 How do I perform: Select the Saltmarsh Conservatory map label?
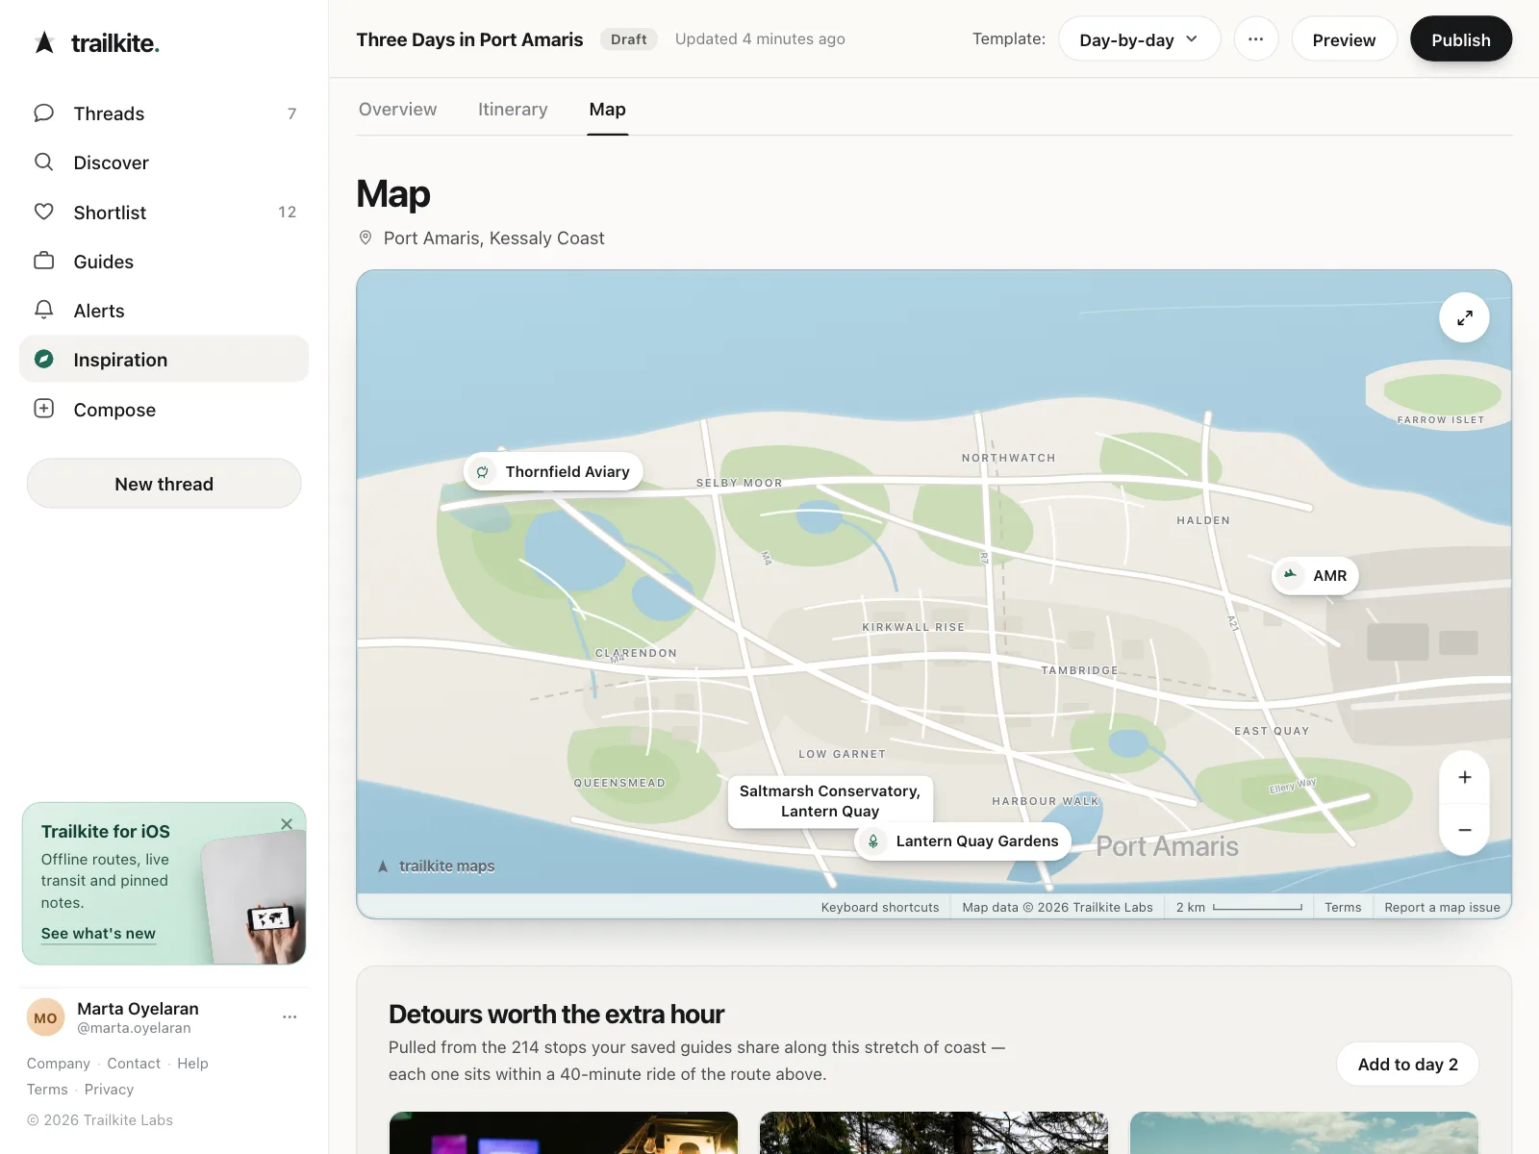coord(830,801)
